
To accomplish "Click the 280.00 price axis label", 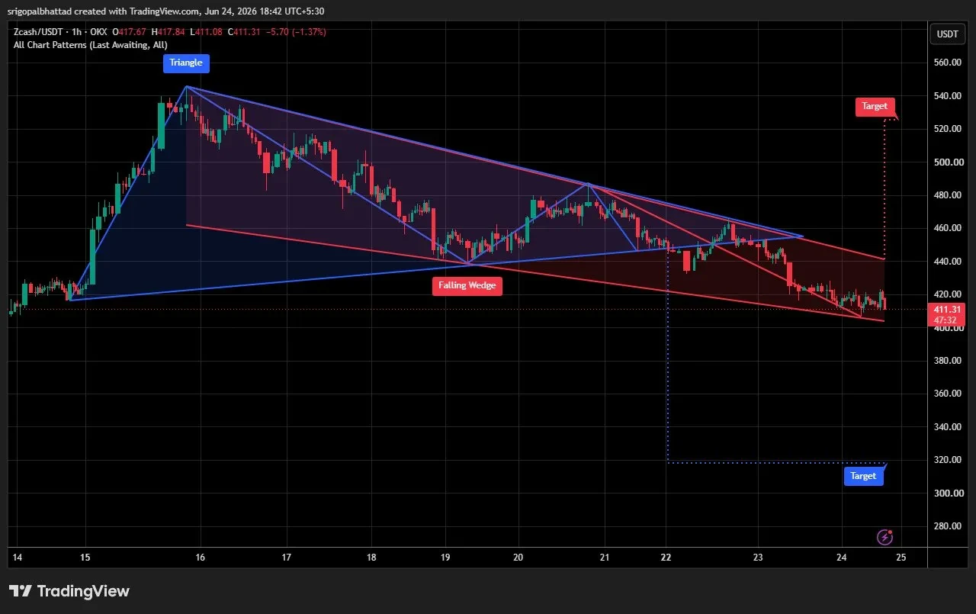I will 949,526.
